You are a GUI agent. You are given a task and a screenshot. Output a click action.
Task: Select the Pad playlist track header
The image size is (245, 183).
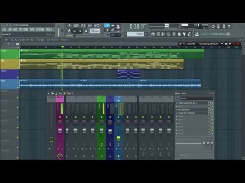[x=10, y=64]
